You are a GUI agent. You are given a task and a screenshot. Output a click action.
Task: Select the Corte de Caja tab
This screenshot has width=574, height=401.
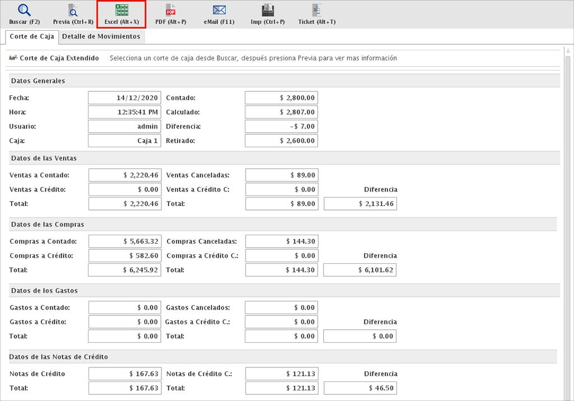click(32, 36)
